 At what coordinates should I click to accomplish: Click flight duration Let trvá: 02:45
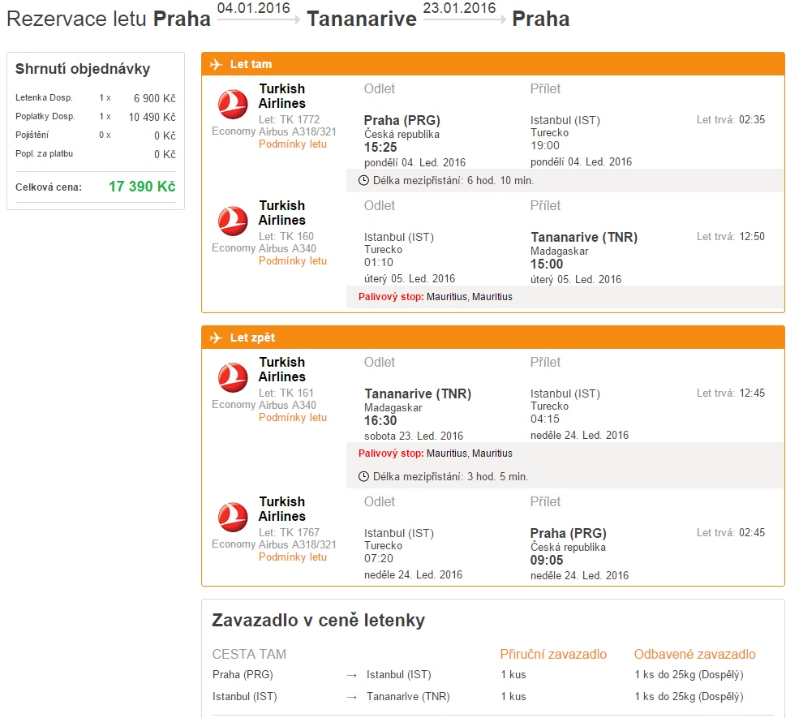click(x=731, y=532)
